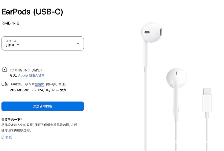Click the USB-C connector in product image

[207, 100]
